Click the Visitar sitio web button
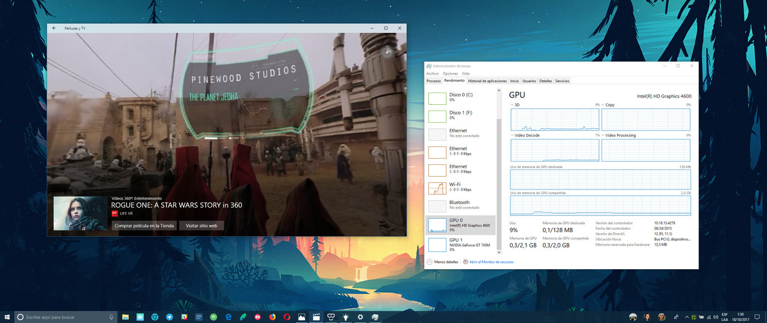Screen dimensions: 767x323 coord(202,225)
